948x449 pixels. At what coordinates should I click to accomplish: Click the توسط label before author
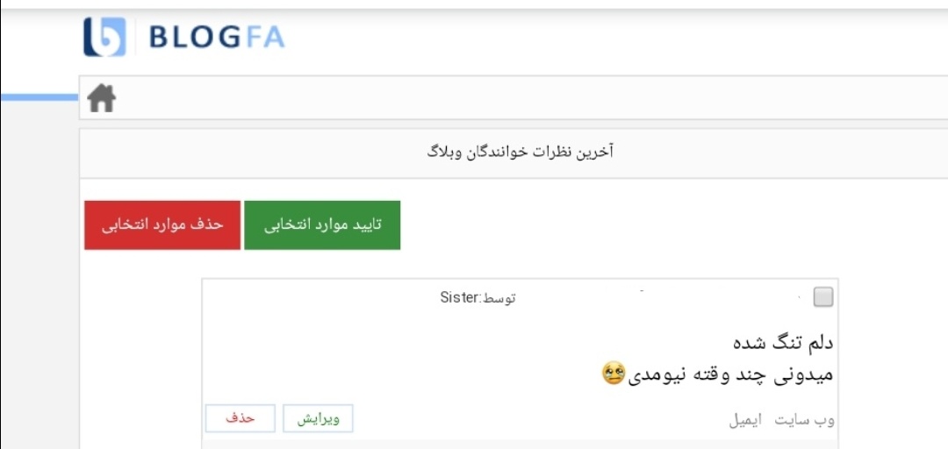point(499,298)
